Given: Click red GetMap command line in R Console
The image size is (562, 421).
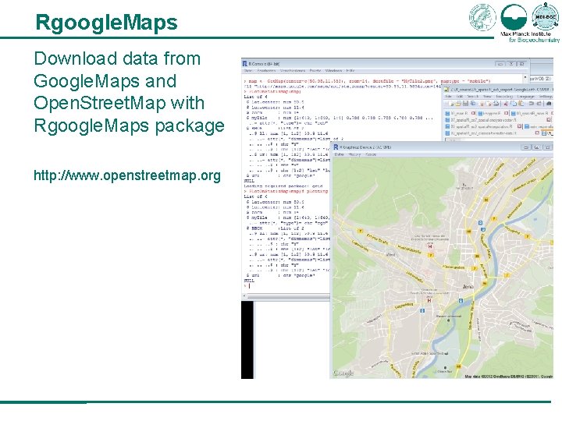Looking at the screenshot, I should coord(368,81).
